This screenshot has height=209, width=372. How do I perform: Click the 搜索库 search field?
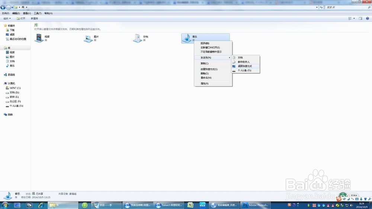pyautogui.click(x=348, y=7)
